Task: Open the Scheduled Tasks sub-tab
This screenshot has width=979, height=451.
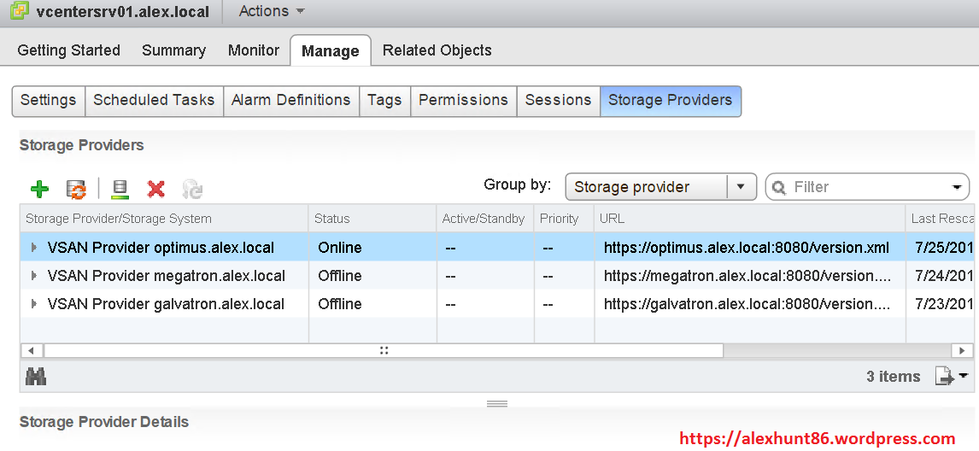Action: point(154,101)
